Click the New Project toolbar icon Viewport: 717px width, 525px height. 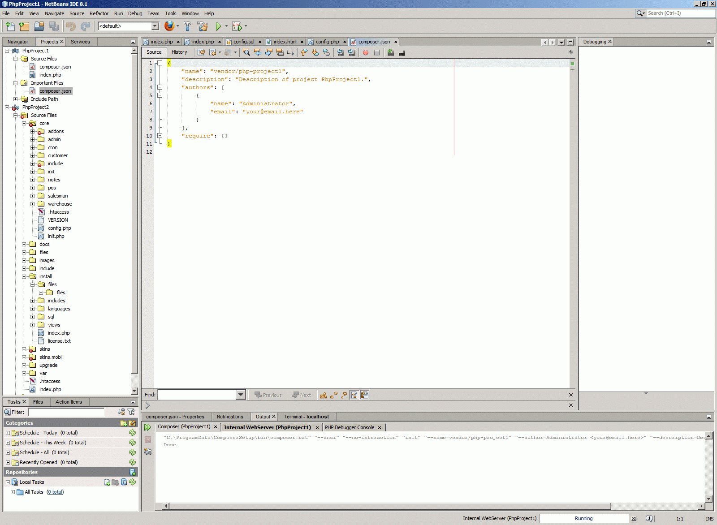coord(24,26)
